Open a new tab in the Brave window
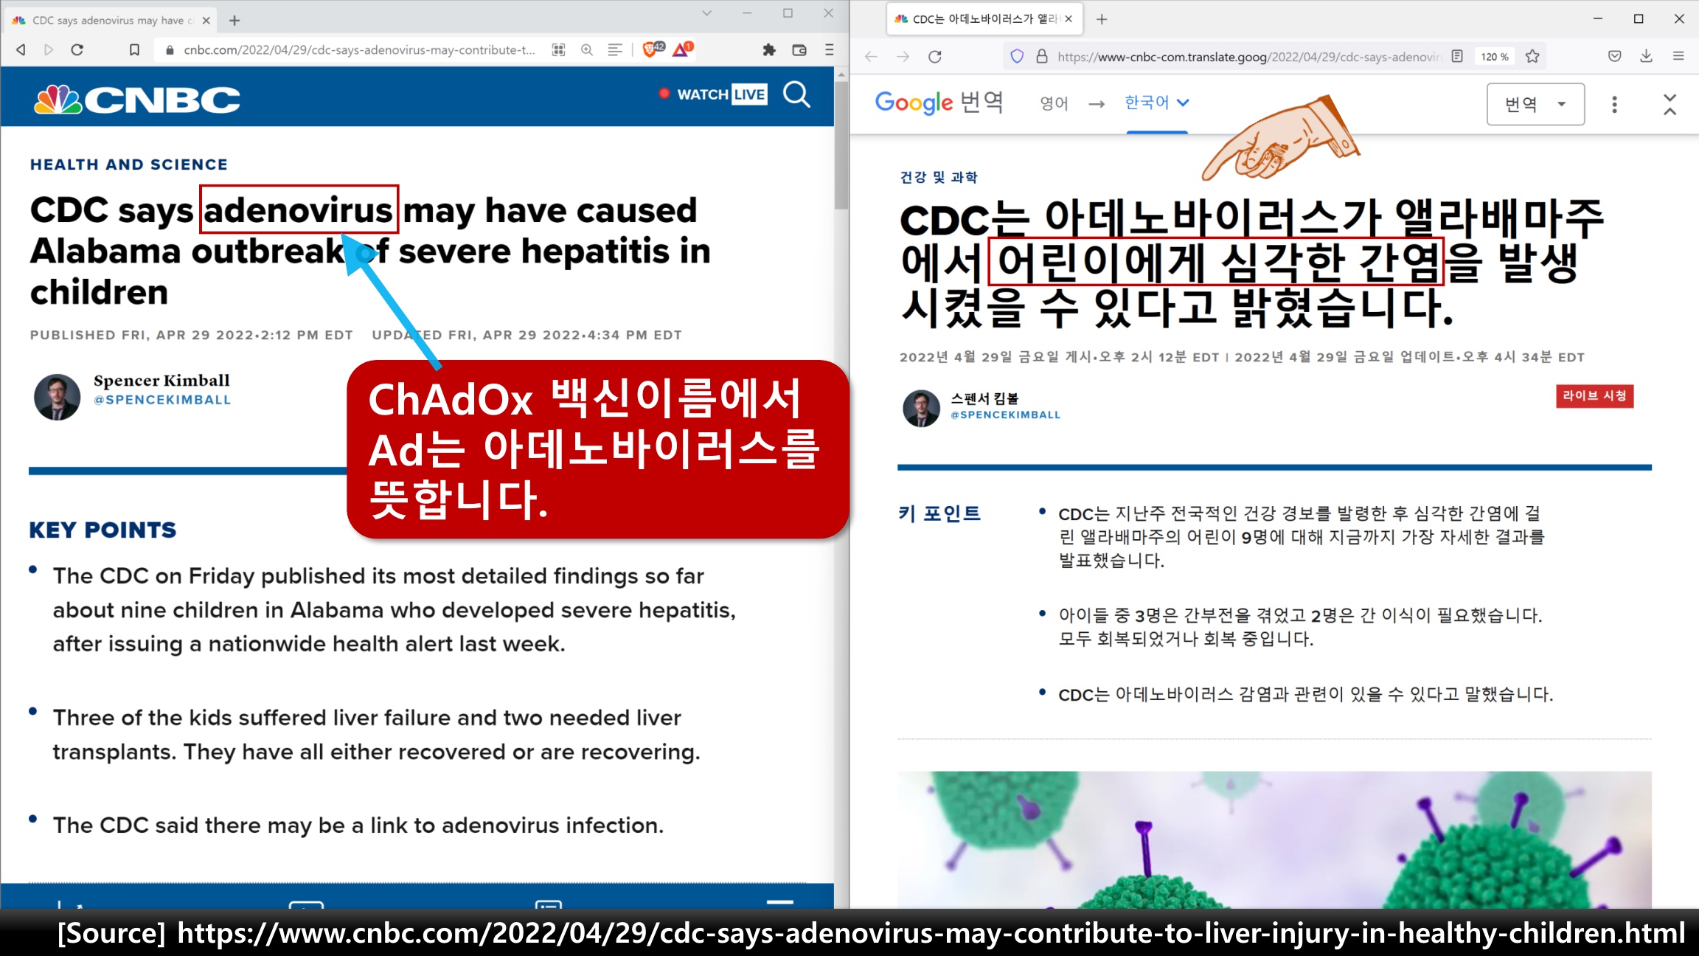 (x=234, y=20)
